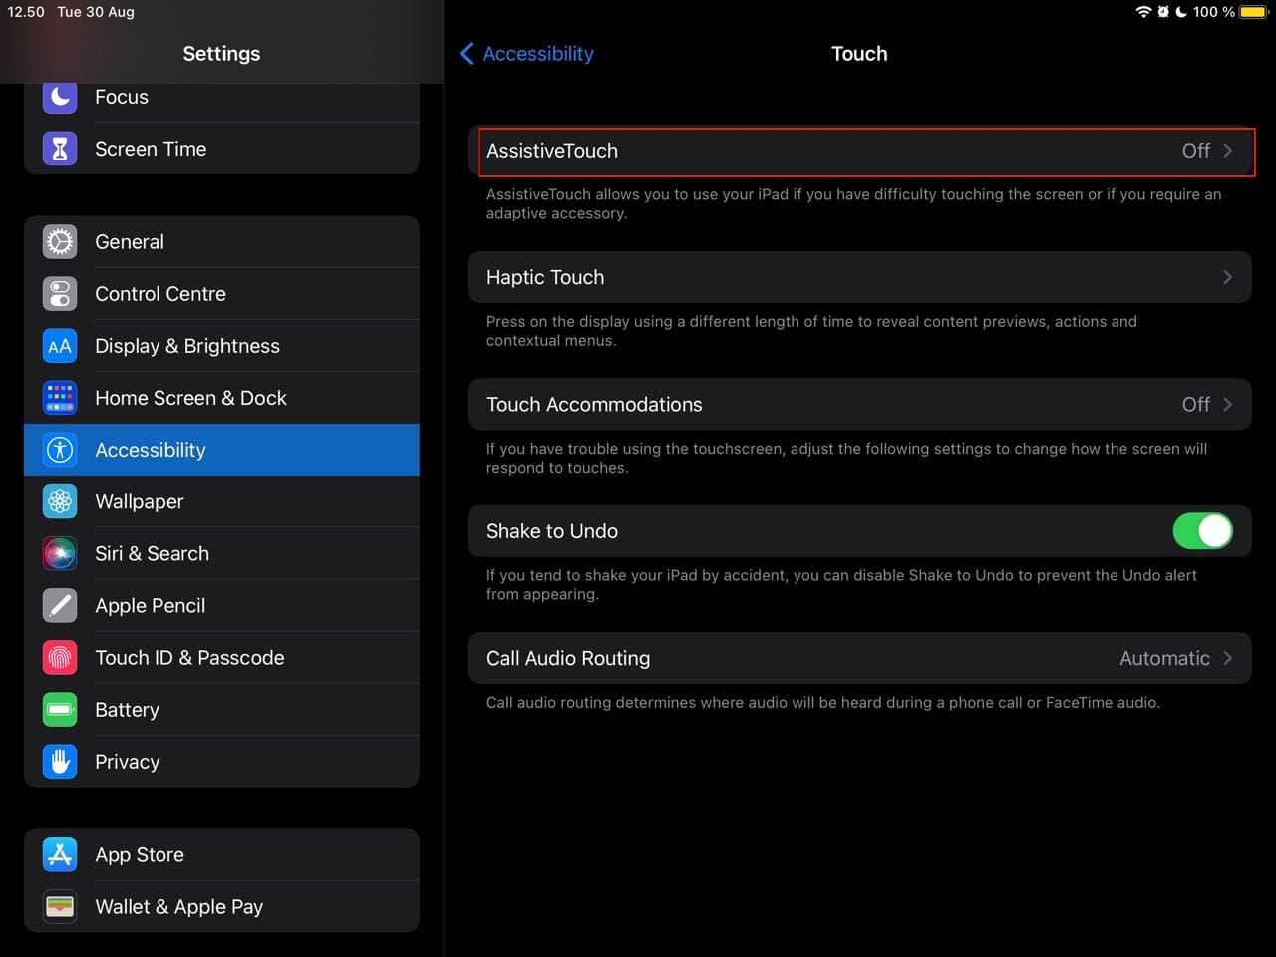This screenshot has height=957, width=1276.
Task: Tap the Display & Brightness AA icon
Action: (60, 346)
